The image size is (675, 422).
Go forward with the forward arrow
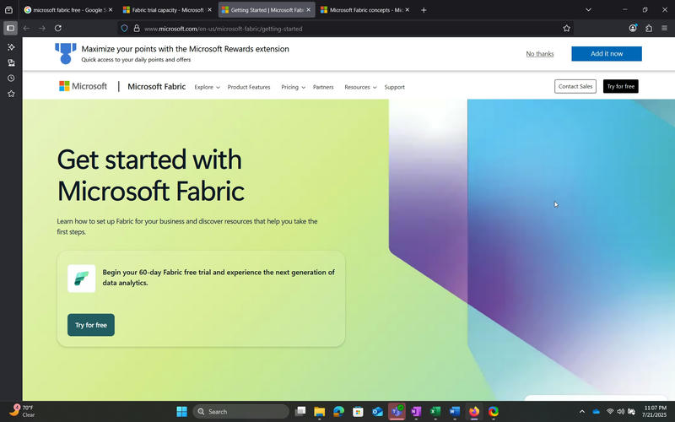(x=41, y=29)
